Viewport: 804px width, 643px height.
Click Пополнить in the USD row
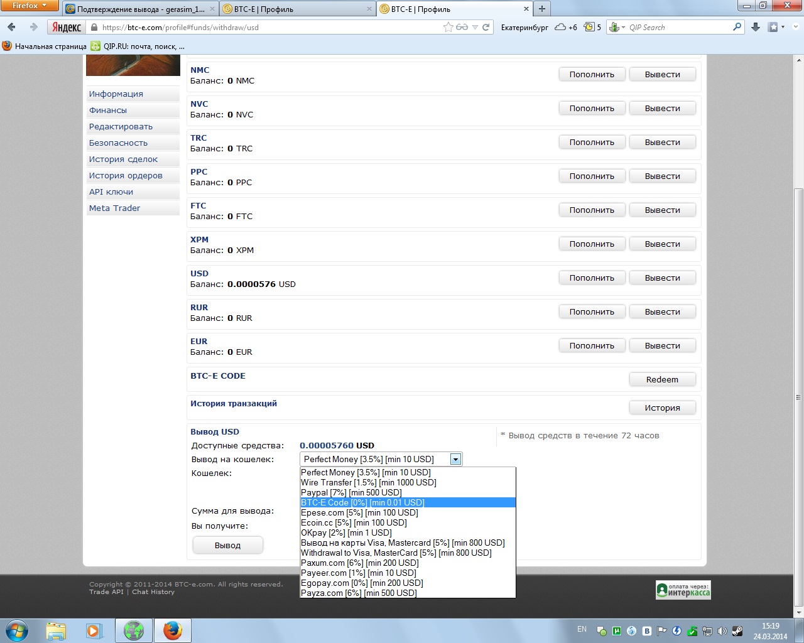pos(592,278)
